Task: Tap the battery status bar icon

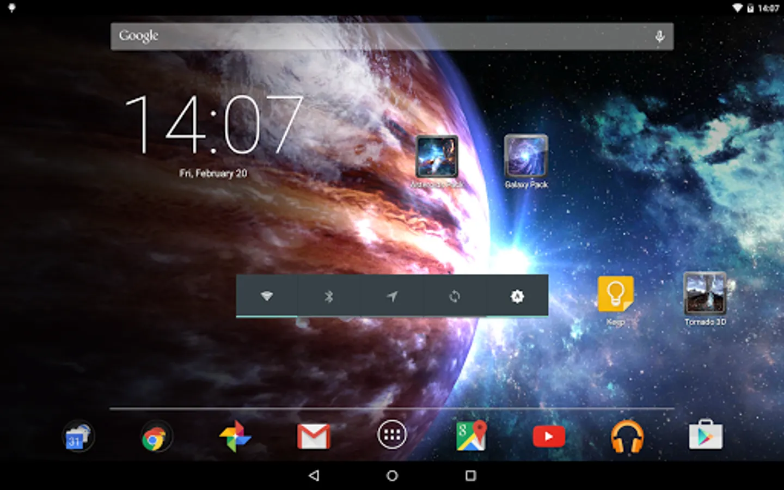Action: click(x=750, y=8)
